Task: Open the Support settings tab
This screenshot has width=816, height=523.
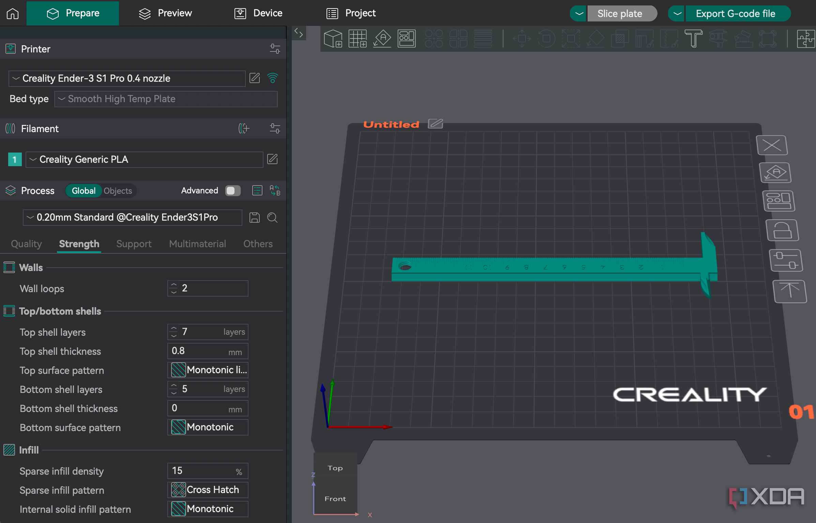Action: [134, 244]
